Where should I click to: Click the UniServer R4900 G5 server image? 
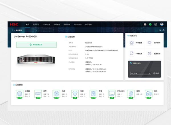coord(36,59)
